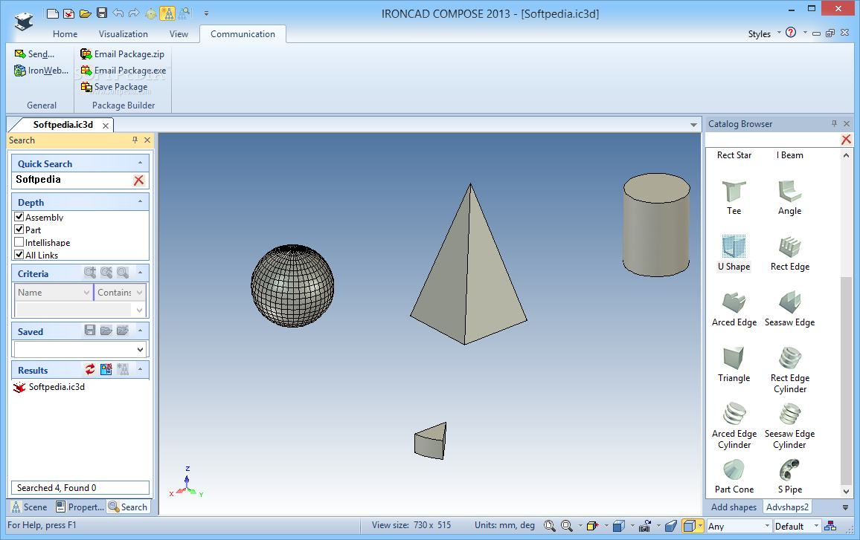Switch to the View ribbon tab
This screenshot has height=540, width=860.
[x=179, y=34]
